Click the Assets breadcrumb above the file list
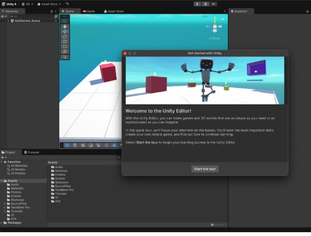Image resolution: width=311 pixels, height=236 pixels. [53, 163]
